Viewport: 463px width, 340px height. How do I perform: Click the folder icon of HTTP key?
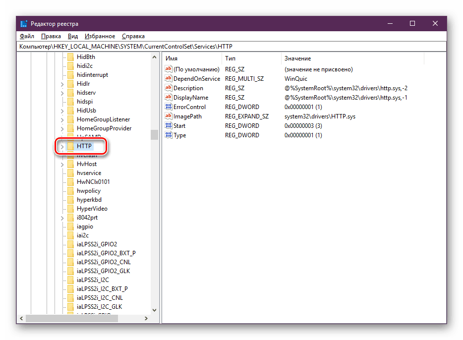tap(70, 146)
